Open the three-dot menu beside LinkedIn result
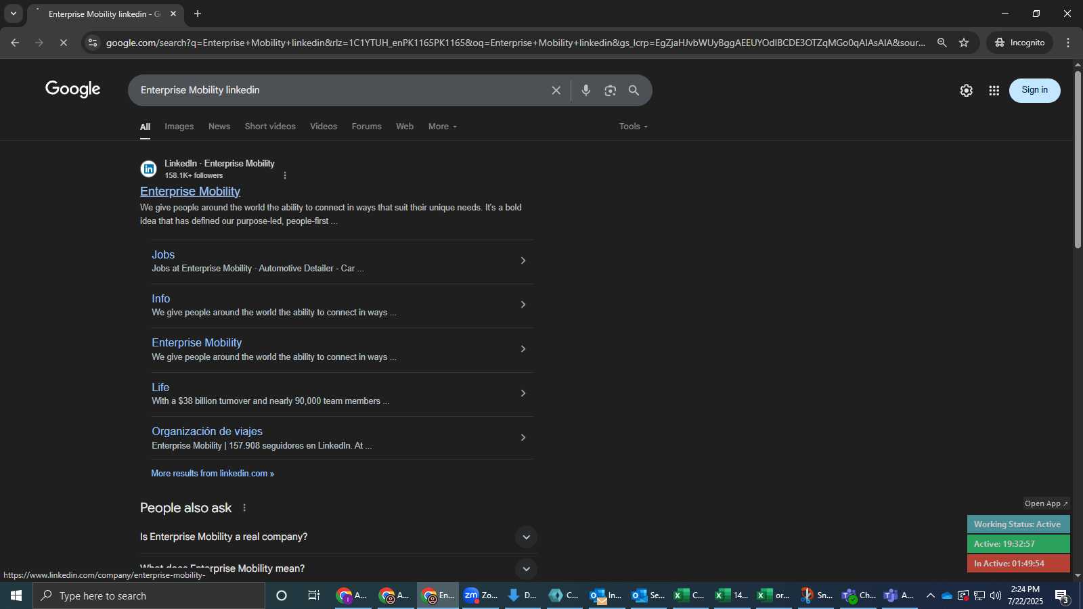The width and height of the screenshot is (1083, 609). 285,175
